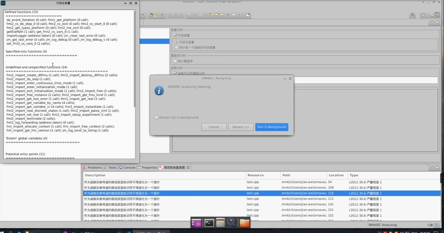The image size is (444, 233).
Task: Click the wand tool toolbar icon
Action: (x=157, y=15)
